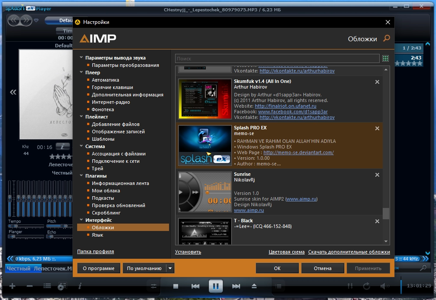This screenshot has width=436, height=300.
Task: Click the minus remove icon in player bar
Action: (30, 286)
